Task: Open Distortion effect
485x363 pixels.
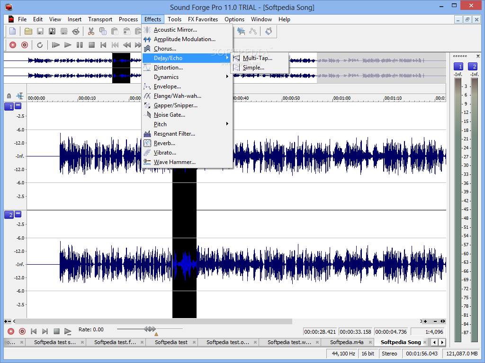Action: 188,68
